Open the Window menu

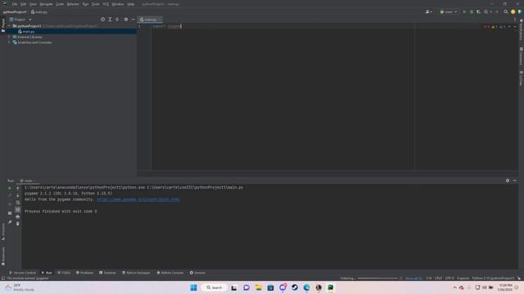click(118, 4)
